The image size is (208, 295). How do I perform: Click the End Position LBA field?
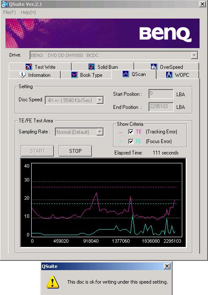pyautogui.click(x=161, y=107)
